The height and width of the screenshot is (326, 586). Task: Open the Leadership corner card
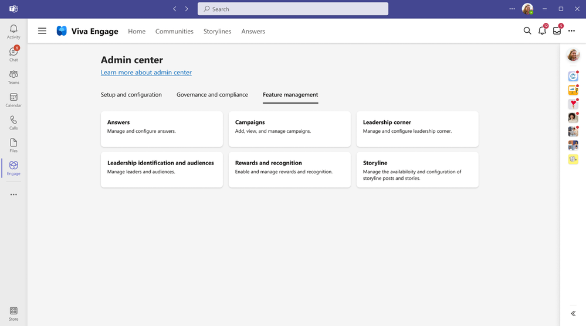point(418,129)
